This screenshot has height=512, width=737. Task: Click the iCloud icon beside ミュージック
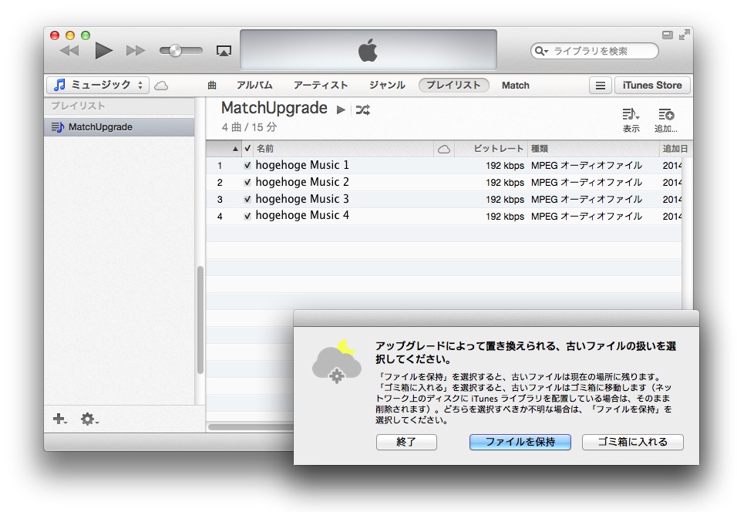tap(161, 86)
